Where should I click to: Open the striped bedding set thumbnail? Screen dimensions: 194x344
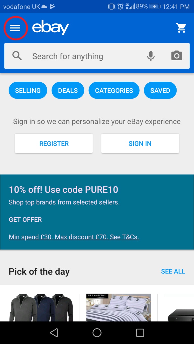(118, 307)
